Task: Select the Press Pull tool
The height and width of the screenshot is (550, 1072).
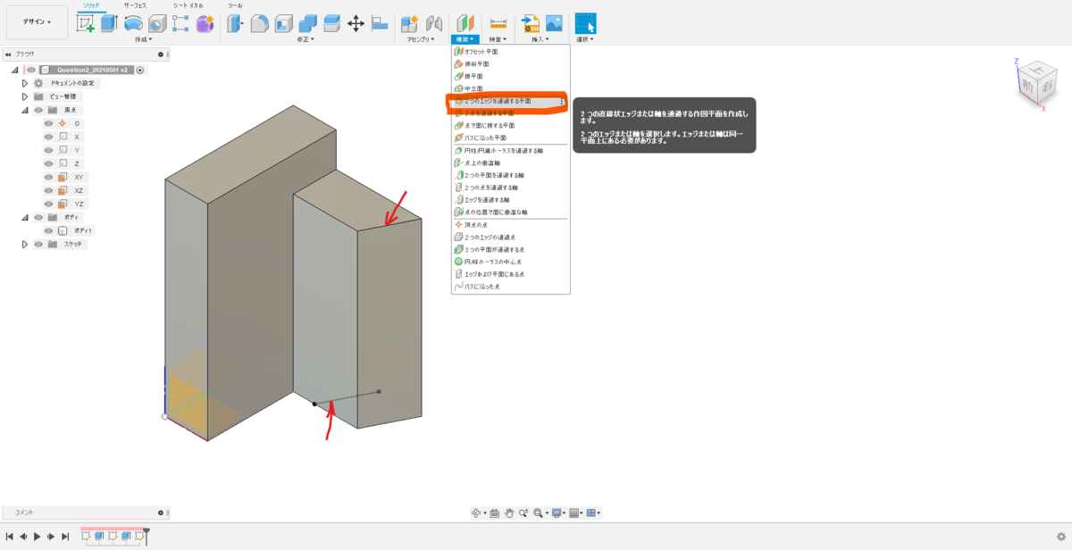Action: [x=236, y=24]
